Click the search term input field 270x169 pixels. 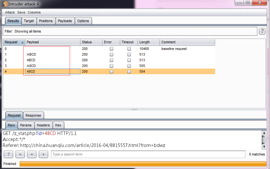tap(148, 154)
